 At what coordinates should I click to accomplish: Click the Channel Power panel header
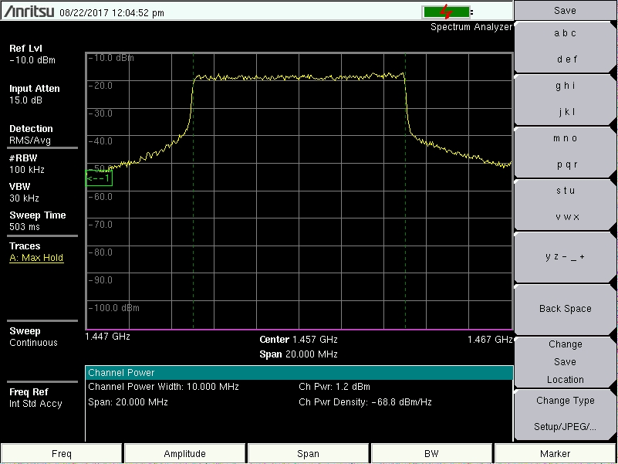click(299, 373)
